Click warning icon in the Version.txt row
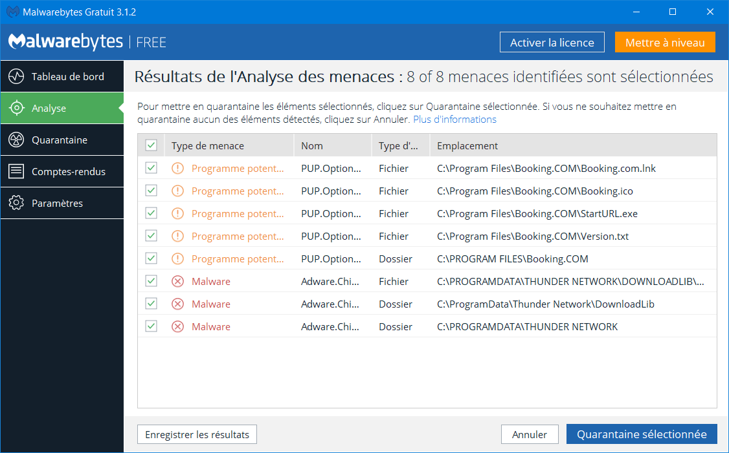The width and height of the screenshot is (729, 453). click(177, 236)
